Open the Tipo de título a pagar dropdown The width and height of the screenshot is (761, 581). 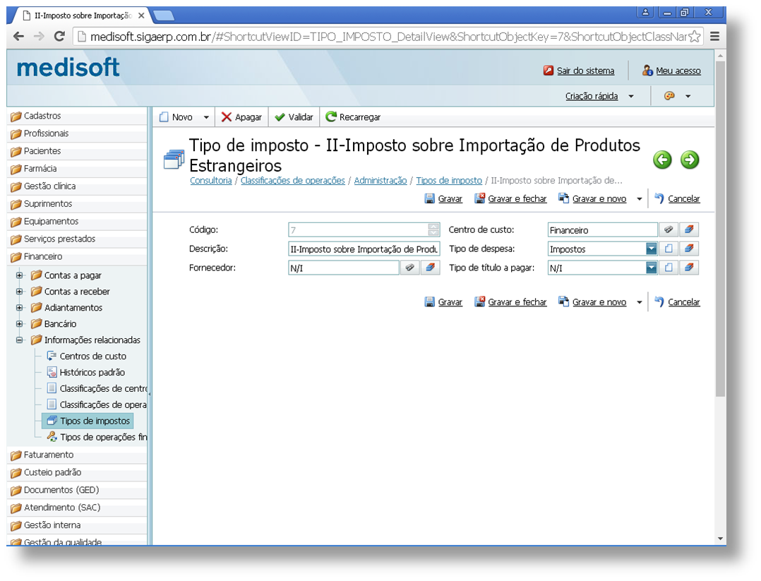(x=652, y=268)
